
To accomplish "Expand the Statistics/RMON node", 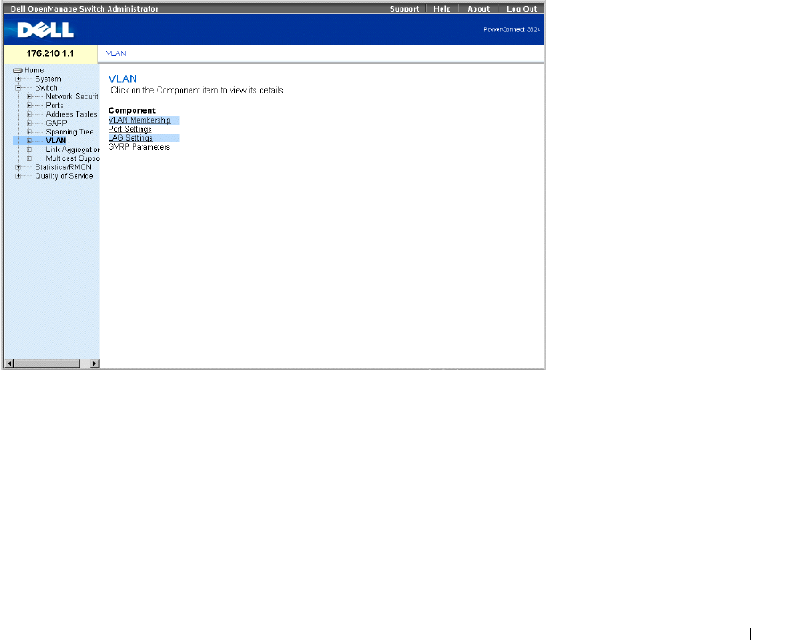I will [x=19, y=167].
